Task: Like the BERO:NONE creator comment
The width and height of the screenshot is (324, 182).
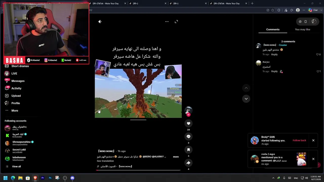Action: pos(317,55)
